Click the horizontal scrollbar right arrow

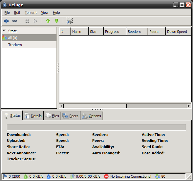pos(189,106)
